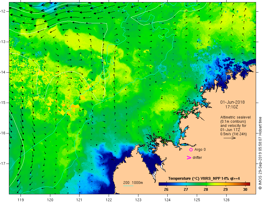Image resolution: width=262 pixels, height=203 pixels.
Task: Click the 'Altimetric sealevel' caption text
Action: point(236,117)
